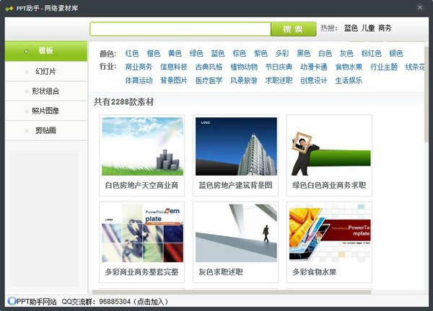The height and width of the screenshot is (311, 433).
Task: Select industry filter 创意设计
Action: point(314,81)
